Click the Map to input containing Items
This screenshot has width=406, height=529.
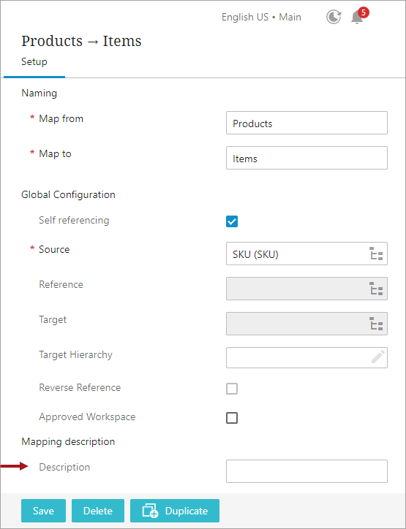[307, 158]
